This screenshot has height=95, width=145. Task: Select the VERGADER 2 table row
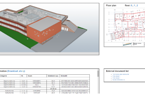click(45, 83)
